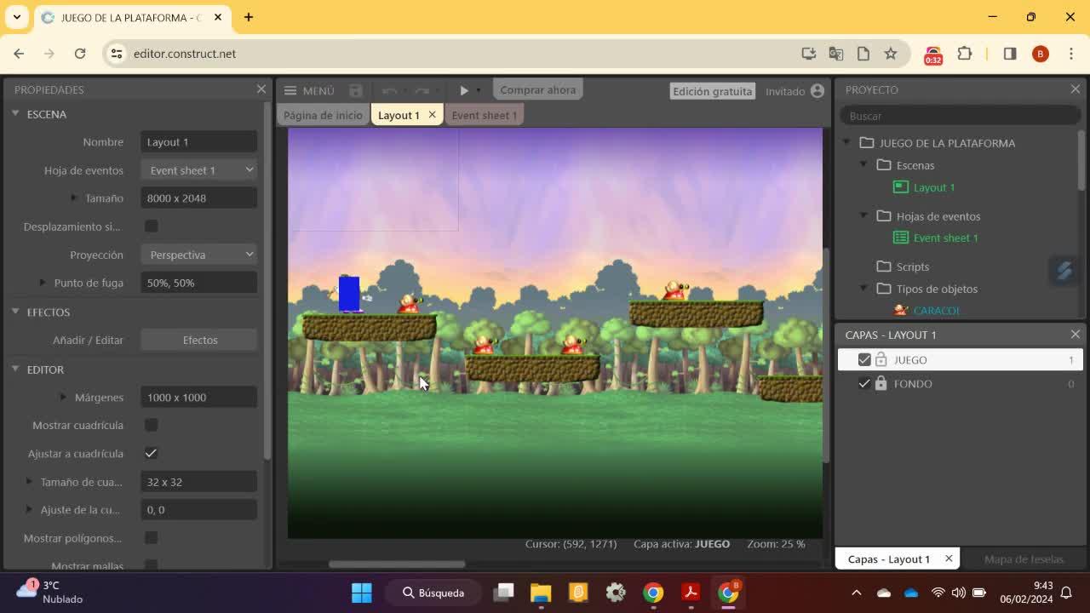Select the blue player rectangle on layout
The height and width of the screenshot is (613, 1090).
(349, 294)
